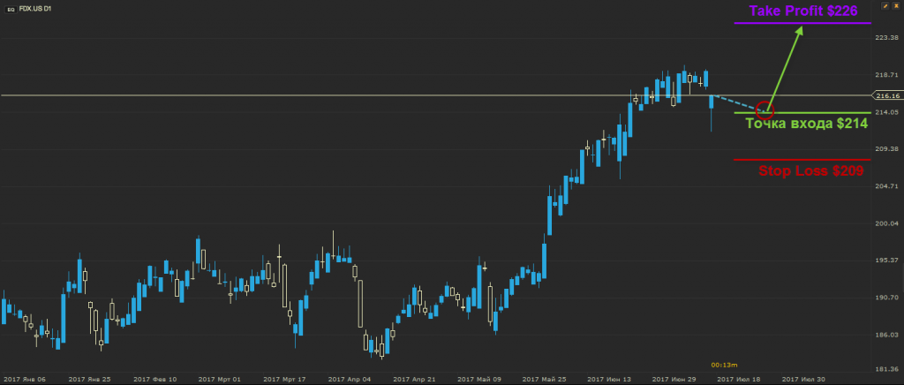Click the current price label 216.16

coord(886,95)
